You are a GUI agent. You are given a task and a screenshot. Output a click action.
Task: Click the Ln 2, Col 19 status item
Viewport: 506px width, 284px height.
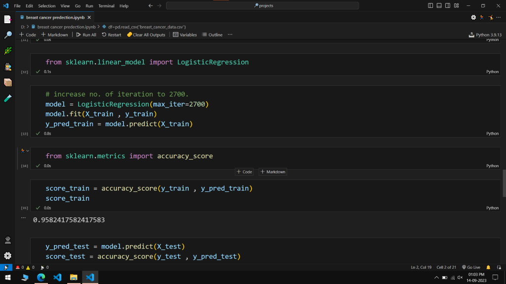click(x=421, y=267)
